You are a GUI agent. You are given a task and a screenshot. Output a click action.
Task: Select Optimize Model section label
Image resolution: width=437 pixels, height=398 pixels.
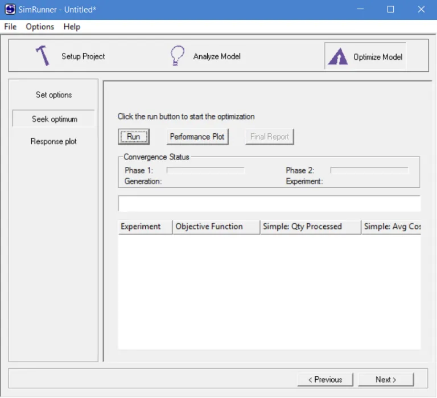[x=378, y=57]
